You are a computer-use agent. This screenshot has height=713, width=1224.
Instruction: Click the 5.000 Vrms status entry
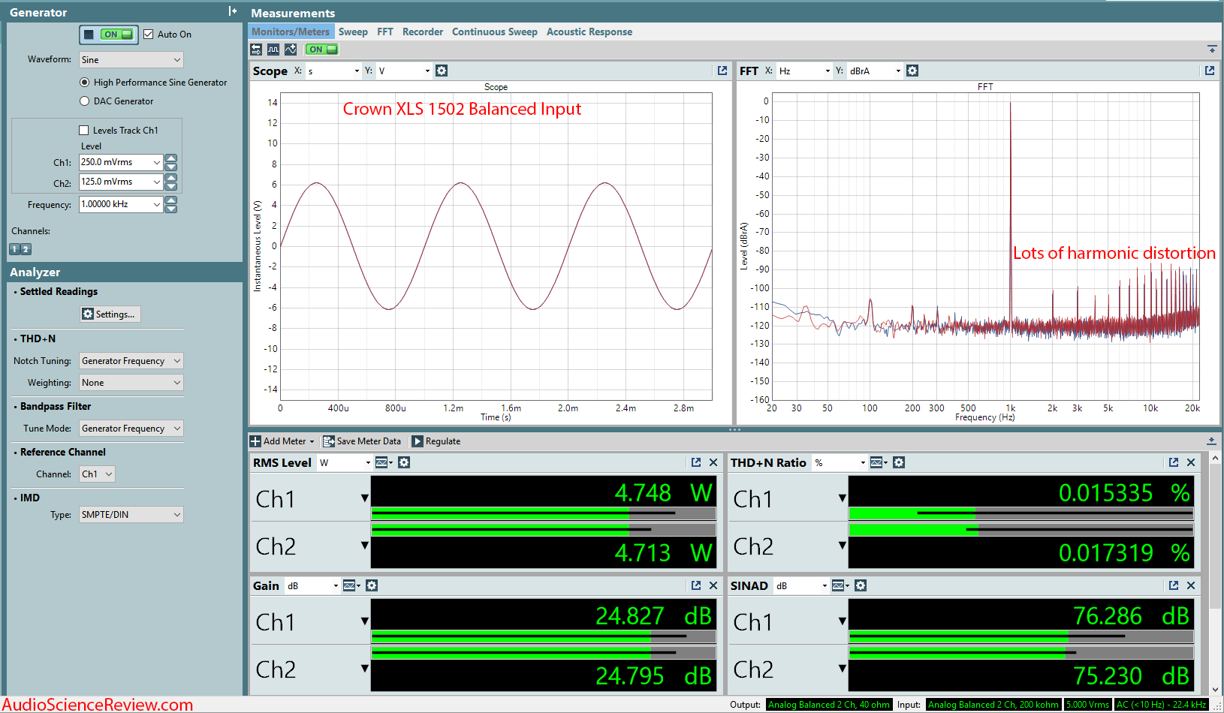[1087, 705]
